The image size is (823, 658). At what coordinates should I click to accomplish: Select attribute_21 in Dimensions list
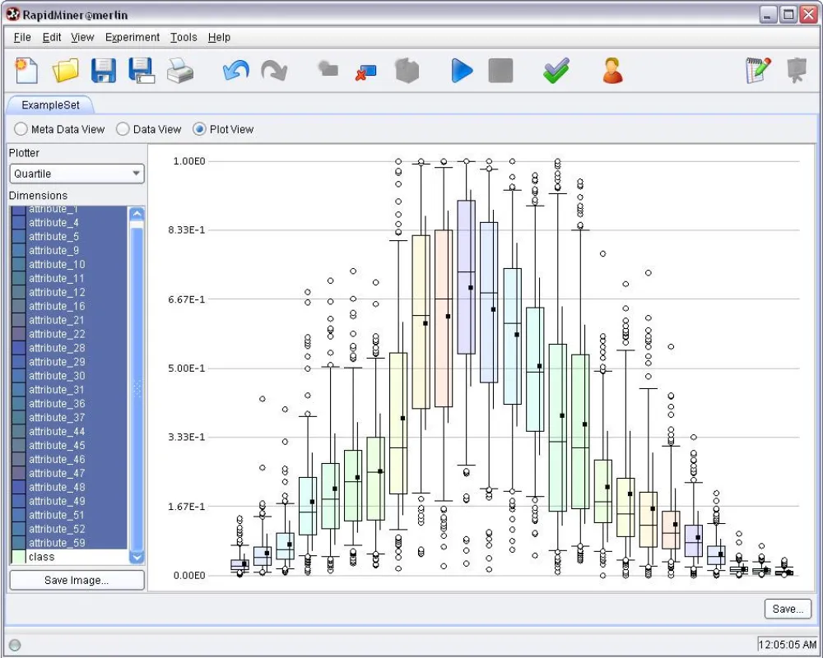tap(69, 320)
